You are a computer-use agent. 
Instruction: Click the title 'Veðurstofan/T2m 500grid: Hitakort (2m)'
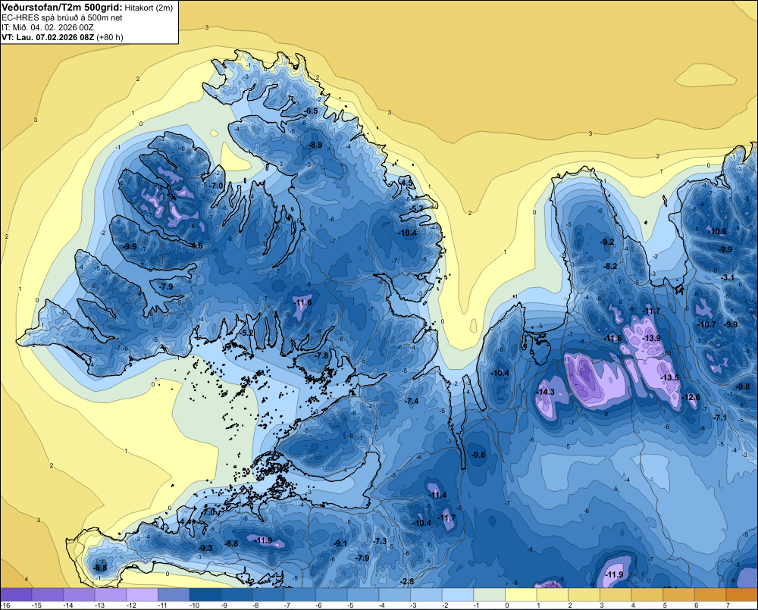[x=87, y=8]
